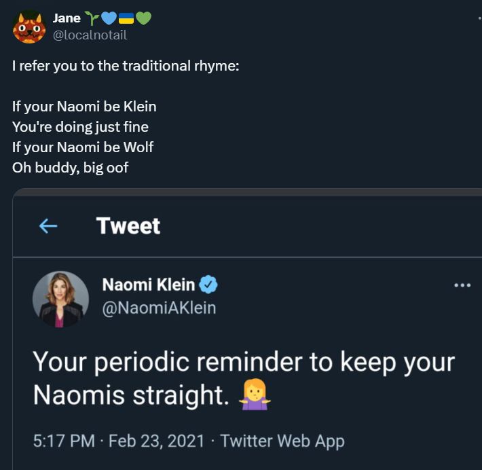The height and width of the screenshot is (470, 482).
Task: Click the Ukraine flag emoji
Action: click(x=126, y=18)
